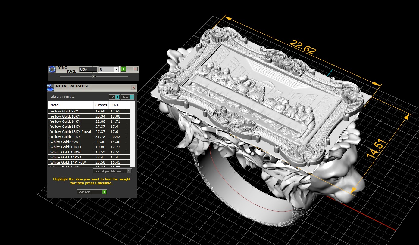Image resolution: width=419 pixels, height=245 pixels.
Task: Select the White Gold:10KW row
Action: coord(89,152)
